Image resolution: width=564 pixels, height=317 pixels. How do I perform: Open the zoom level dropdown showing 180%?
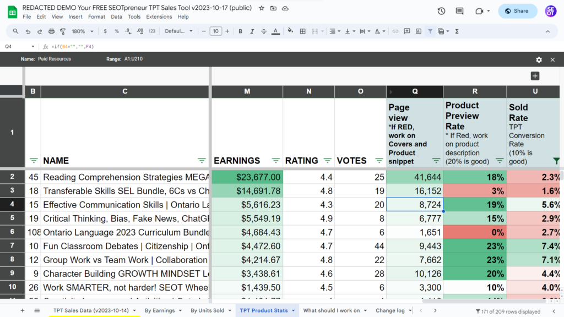click(x=83, y=31)
